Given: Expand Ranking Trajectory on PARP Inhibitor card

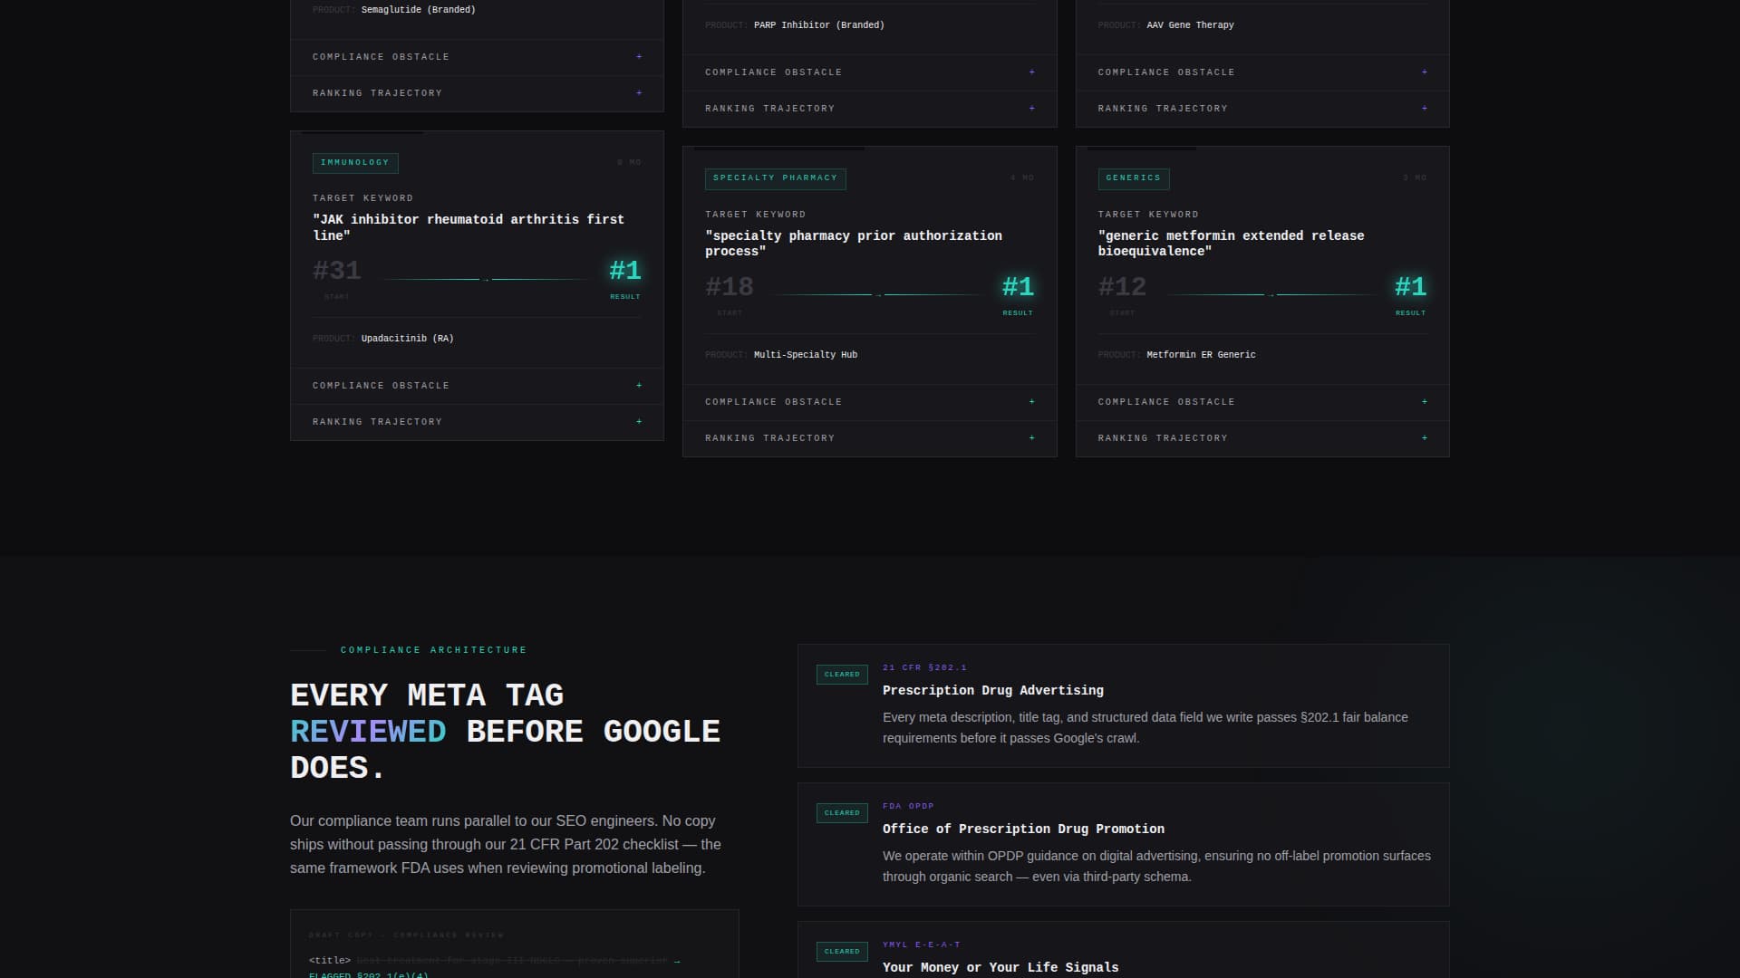Looking at the screenshot, I should [869, 109].
